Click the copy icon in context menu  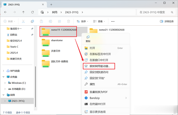88,37
